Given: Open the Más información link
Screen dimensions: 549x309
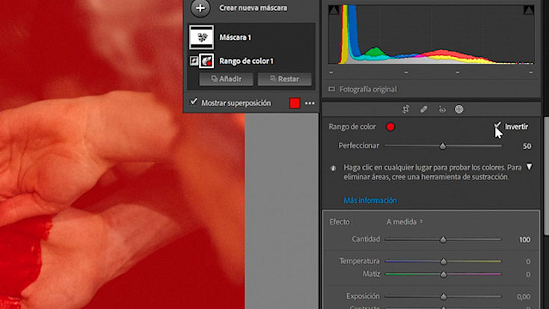Looking at the screenshot, I should click(x=370, y=201).
